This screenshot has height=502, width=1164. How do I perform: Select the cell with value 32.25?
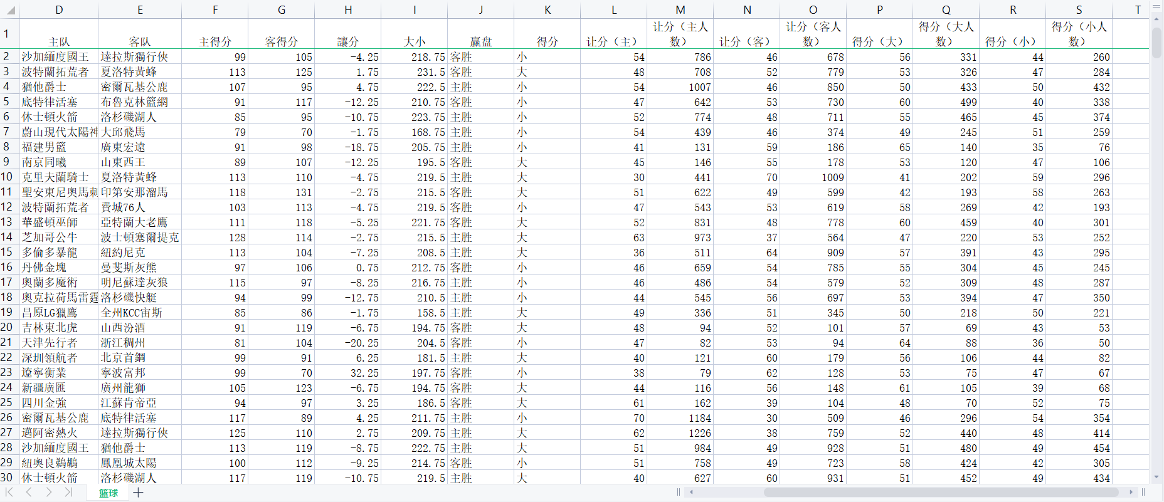click(x=348, y=372)
